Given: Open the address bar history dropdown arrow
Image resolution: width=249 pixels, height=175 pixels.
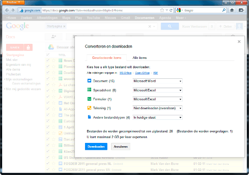Looking at the screenshot, I should pyautogui.click(x=167, y=10).
